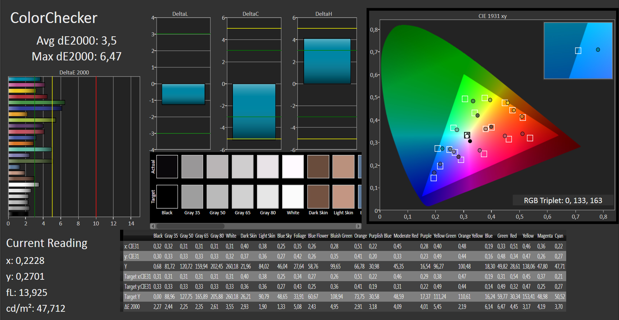Select the Actual Gray 50 swatch

[217, 166]
